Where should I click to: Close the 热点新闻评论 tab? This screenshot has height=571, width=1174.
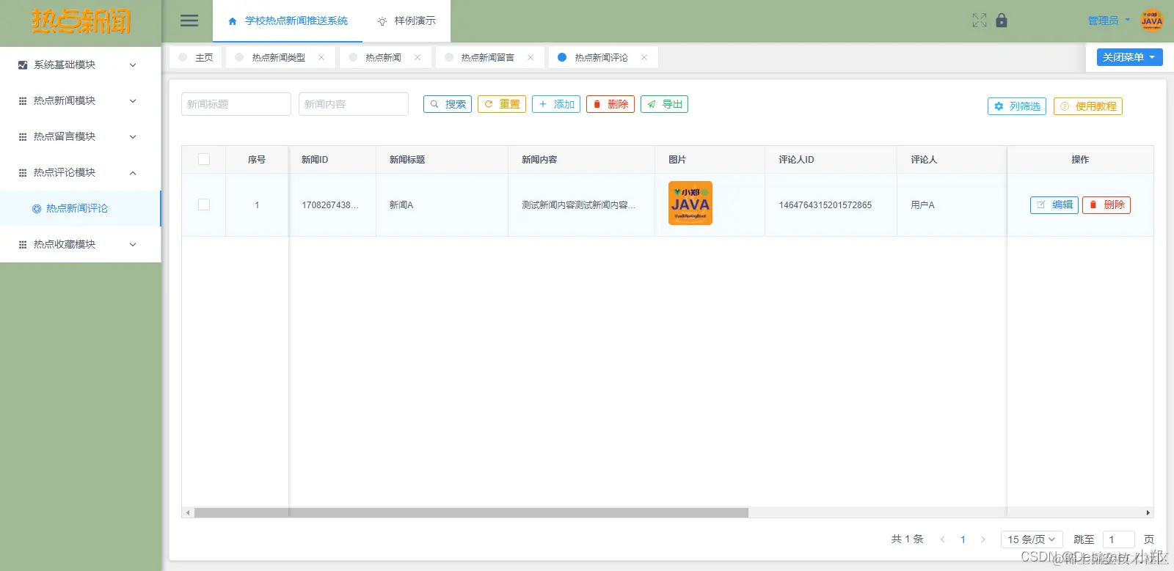(x=644, y=57)
